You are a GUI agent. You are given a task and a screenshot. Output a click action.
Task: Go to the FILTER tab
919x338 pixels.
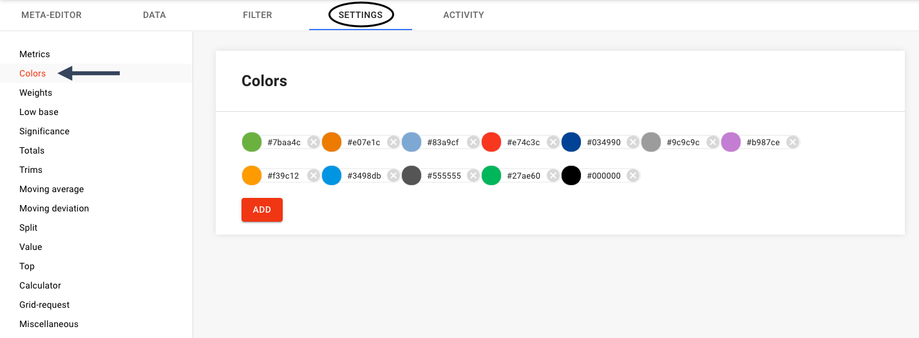click(x=258, y=15)
